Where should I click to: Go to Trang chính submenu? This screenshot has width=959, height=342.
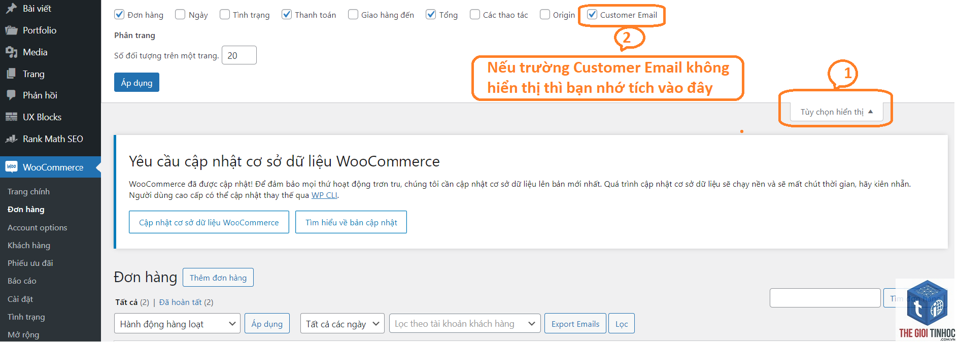click(28, 192)
